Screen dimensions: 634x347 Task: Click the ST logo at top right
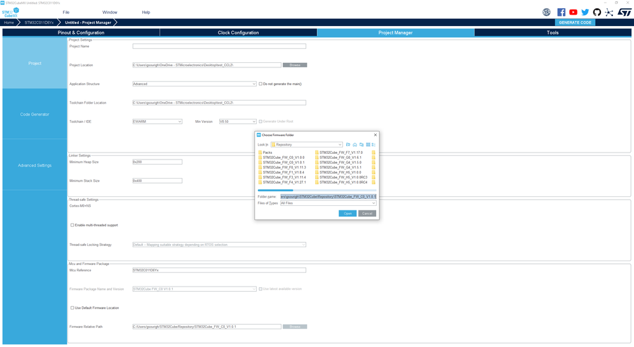[x=624, y=12]
